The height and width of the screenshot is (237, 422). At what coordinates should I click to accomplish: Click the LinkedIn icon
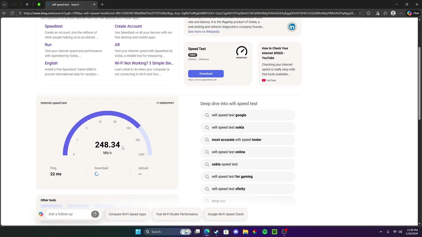292,27
